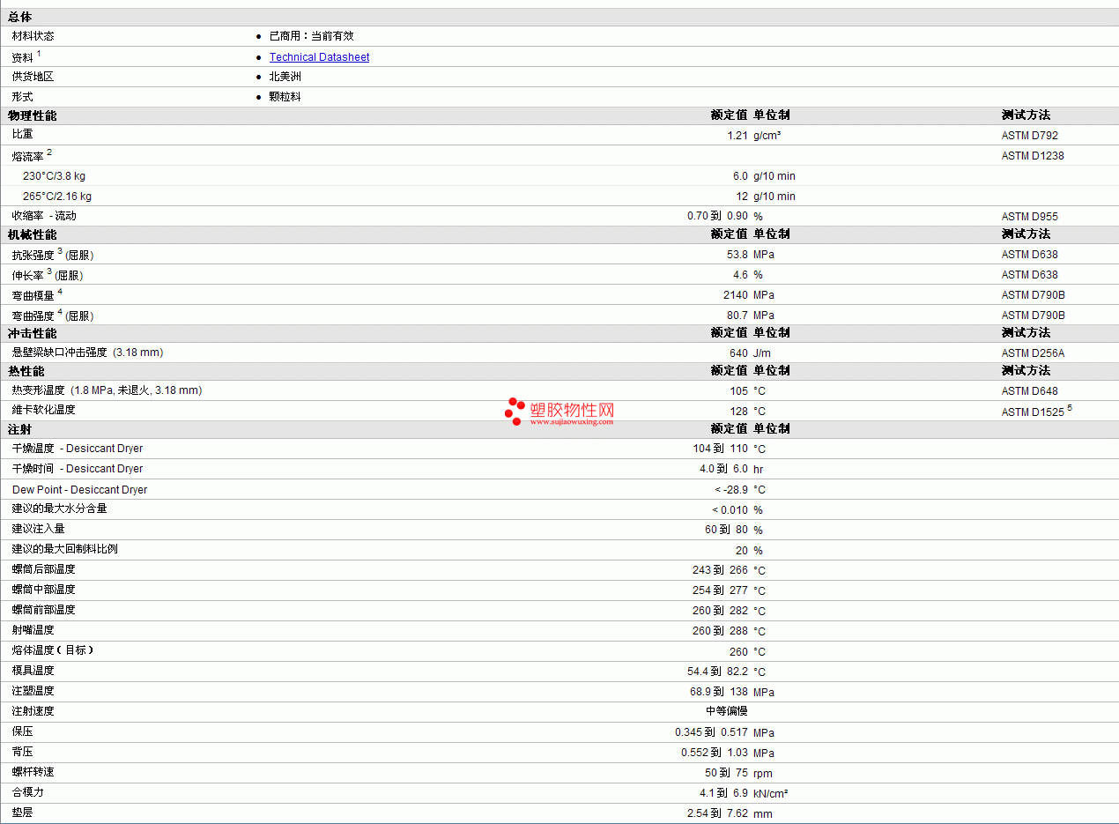Click the 合模力 row label
Image resolution: width=1119 pixels, height=824 pixels.
tap(27, 792)
